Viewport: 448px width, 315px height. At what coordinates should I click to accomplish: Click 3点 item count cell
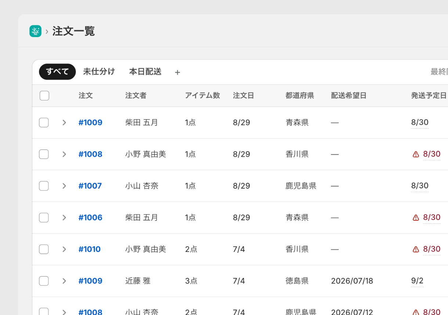click(191, 281)
